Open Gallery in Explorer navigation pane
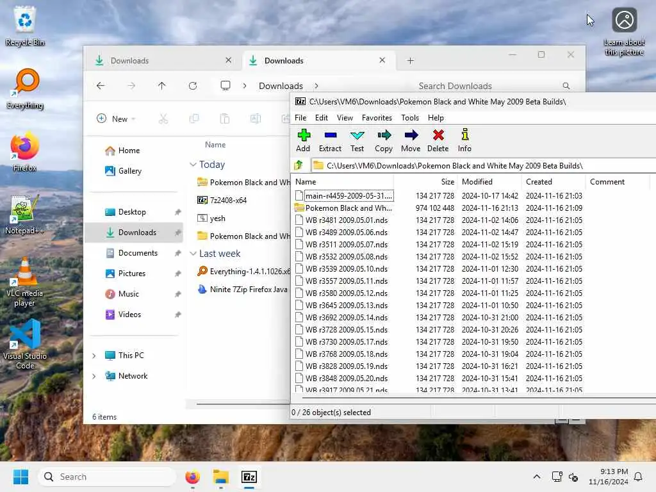Image resolution: width=656 pixels, height=492 pixels. (134, 171)
